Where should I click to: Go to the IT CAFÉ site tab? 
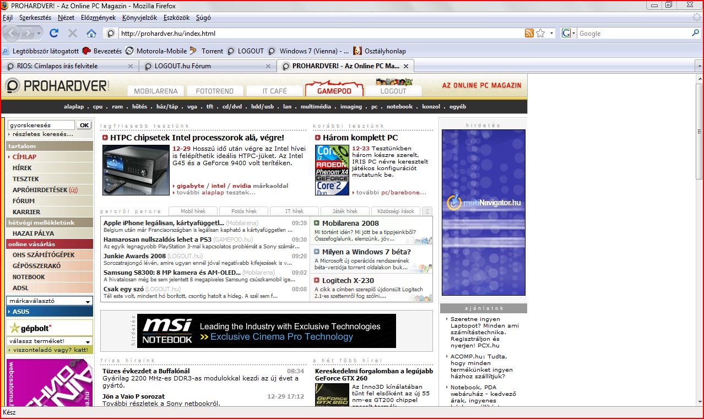tap(274, 91)
